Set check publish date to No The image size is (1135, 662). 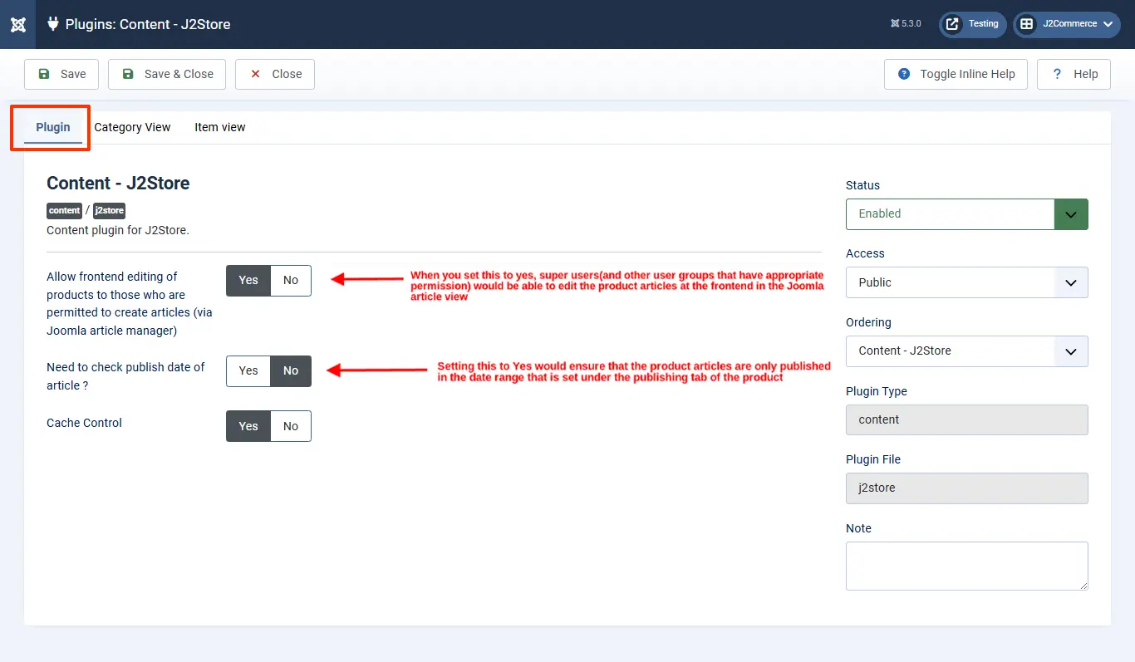291,371
